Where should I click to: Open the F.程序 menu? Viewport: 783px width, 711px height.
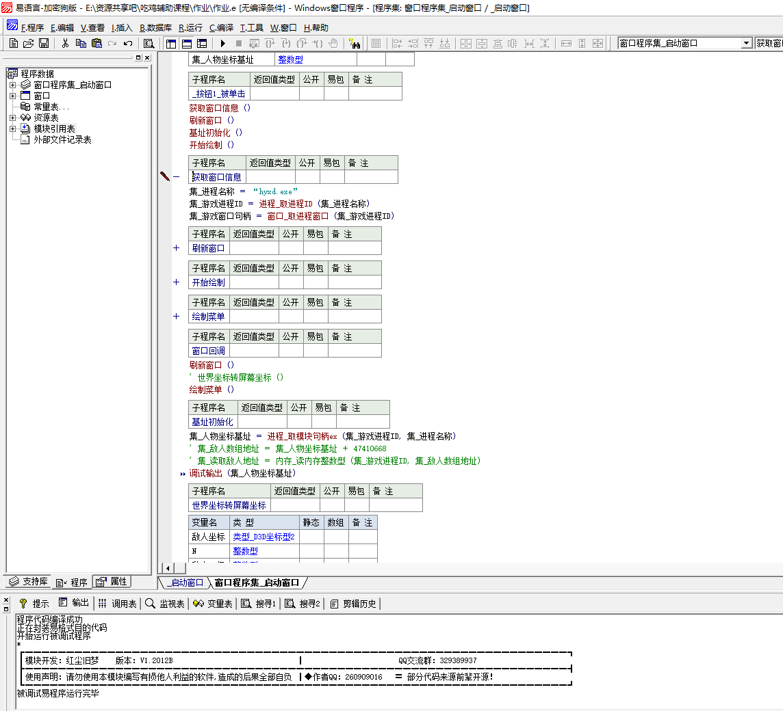click(32, 28)
